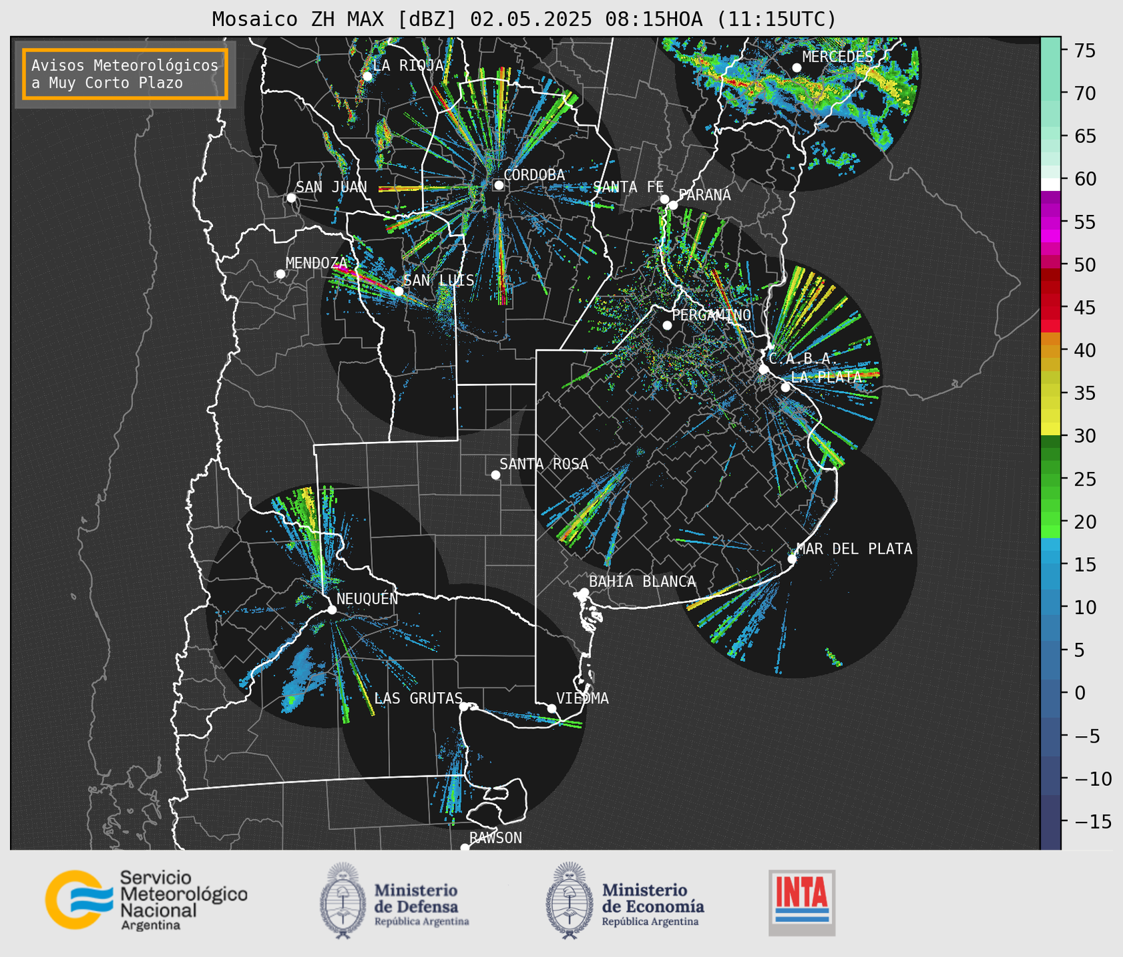The height and width of the screenshot is (957, 1123).
Task: Click the LA PLATA city marker dot
Action: (786, 387)
